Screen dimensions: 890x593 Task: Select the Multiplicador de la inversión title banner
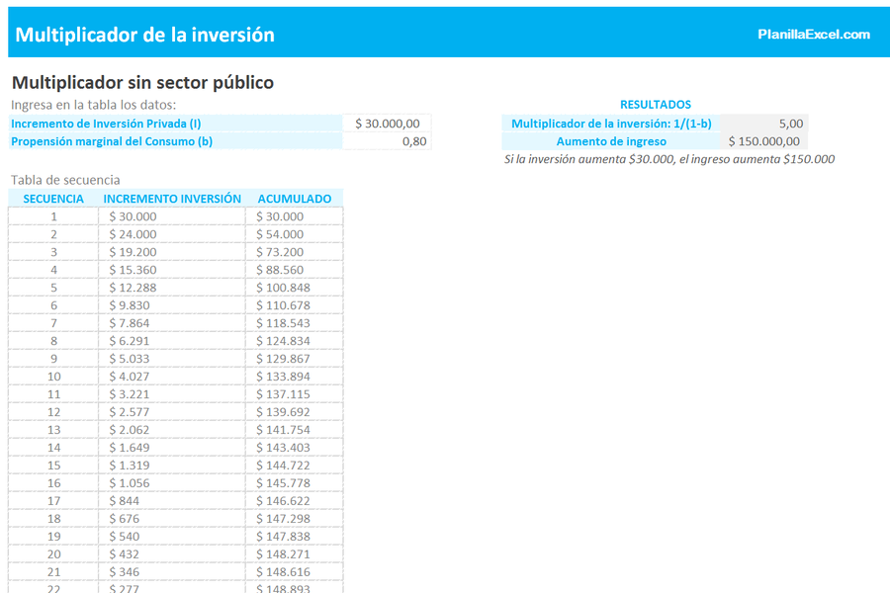tap(145, 35)
